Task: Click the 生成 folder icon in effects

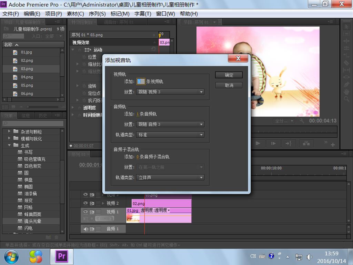Action: (16, 145)
